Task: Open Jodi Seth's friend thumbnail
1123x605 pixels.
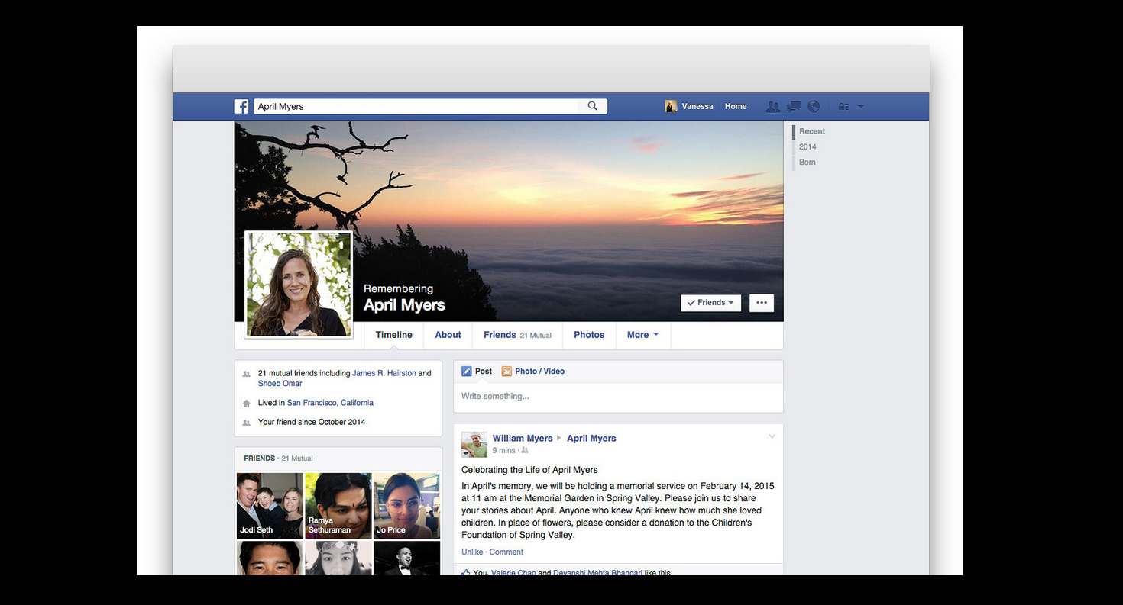Action: coord(270,506)
